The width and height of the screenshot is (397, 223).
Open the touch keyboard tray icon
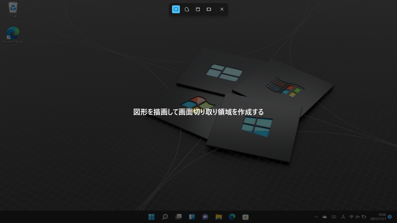click(x=334, y=217)
